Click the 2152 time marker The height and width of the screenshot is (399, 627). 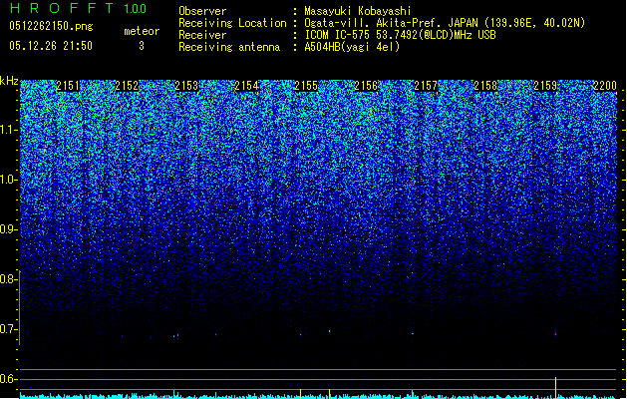coord(127,86)
